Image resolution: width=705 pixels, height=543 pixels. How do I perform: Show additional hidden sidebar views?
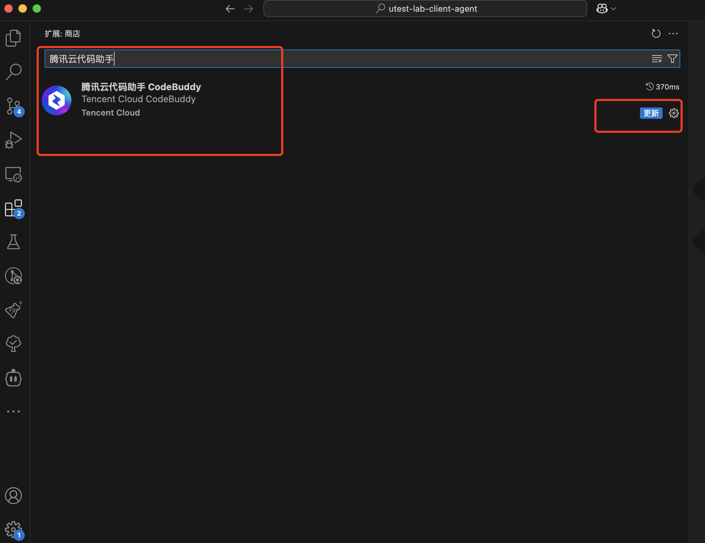coord(13,411)
